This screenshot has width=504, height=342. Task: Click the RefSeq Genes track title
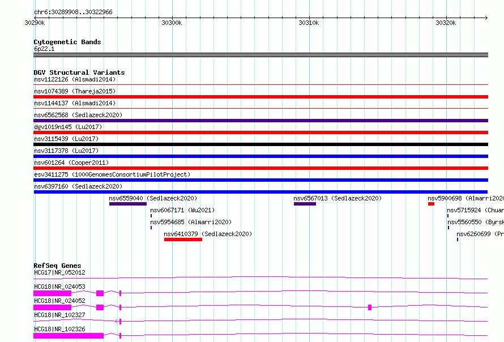point(57,266)
